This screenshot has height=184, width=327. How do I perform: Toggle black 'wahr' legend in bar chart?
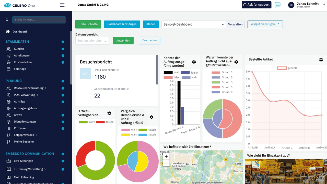tap(172, 73)
